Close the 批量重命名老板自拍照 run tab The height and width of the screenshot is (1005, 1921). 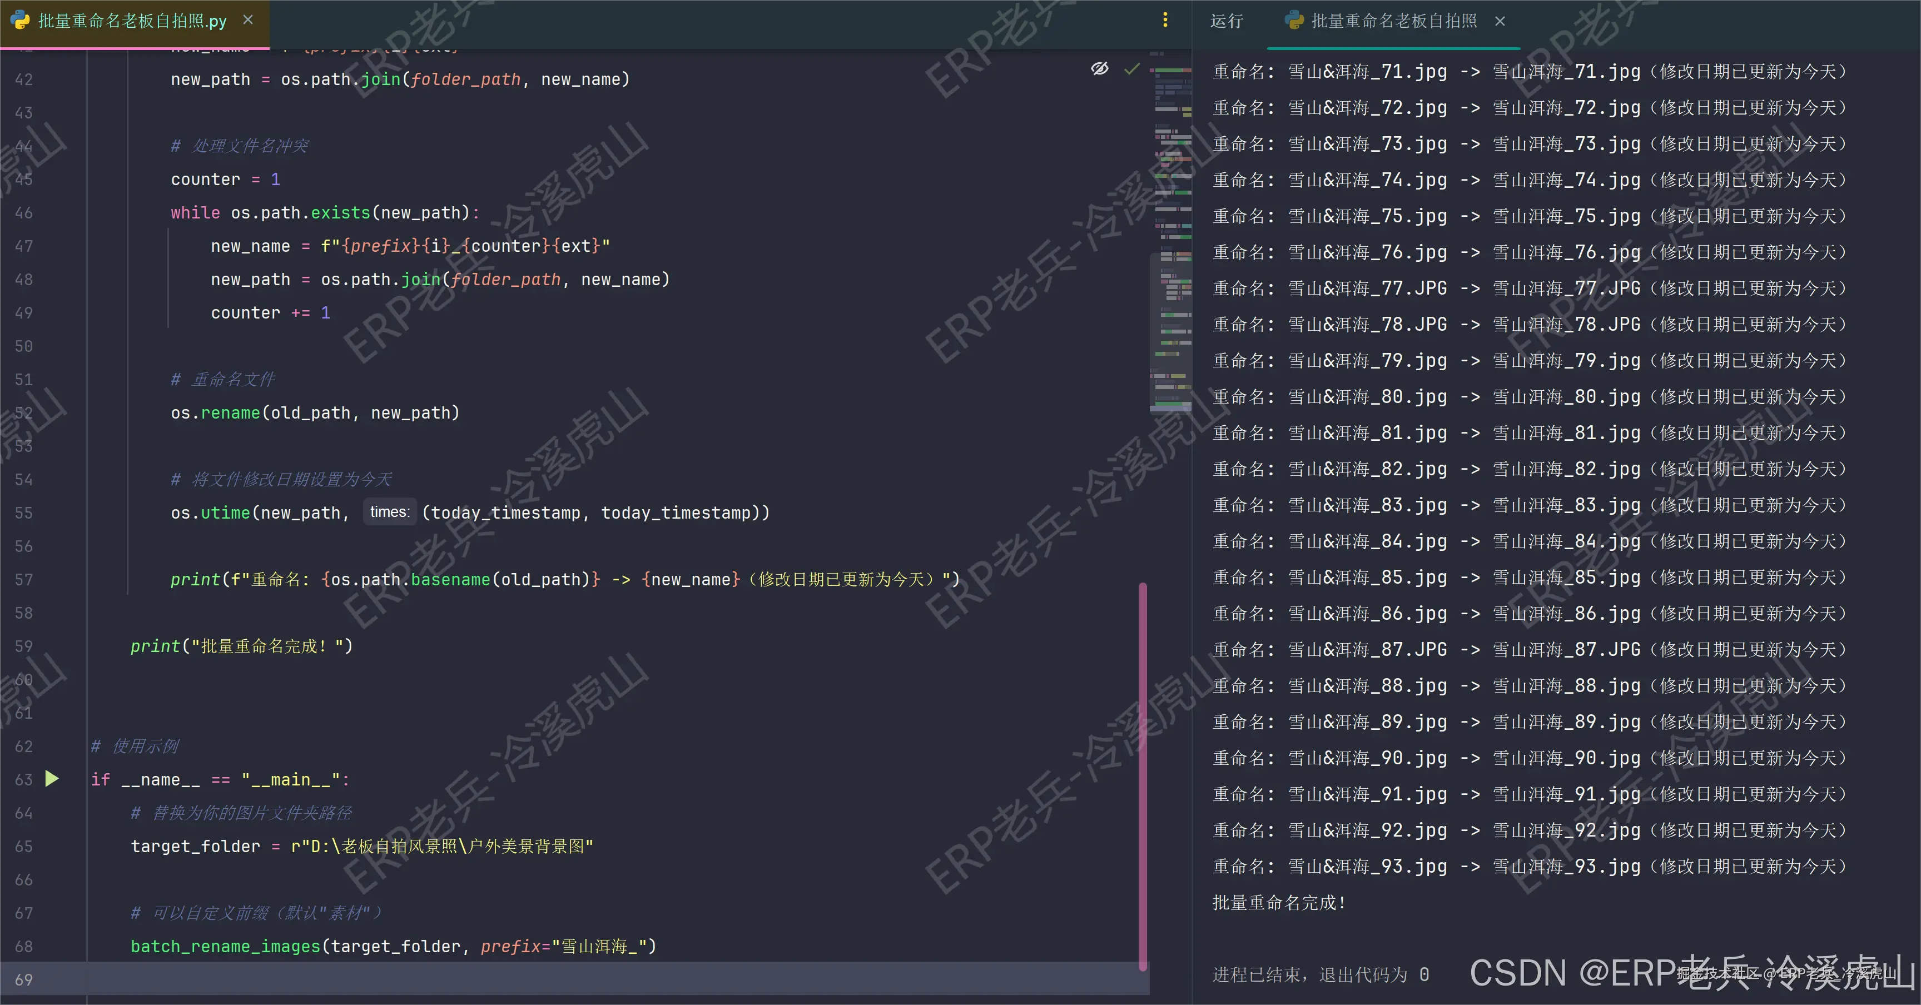click(1500, 22)
